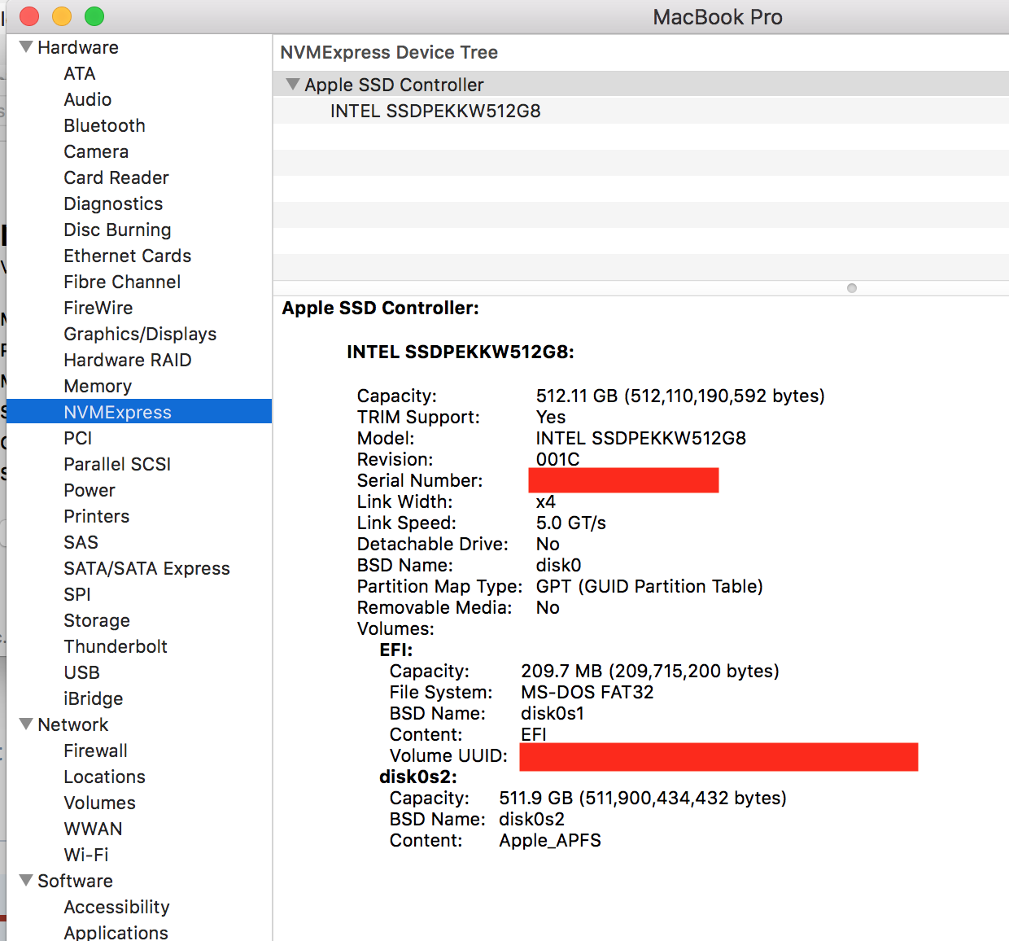Select Parallel SCSI in the sidebar

117,464
